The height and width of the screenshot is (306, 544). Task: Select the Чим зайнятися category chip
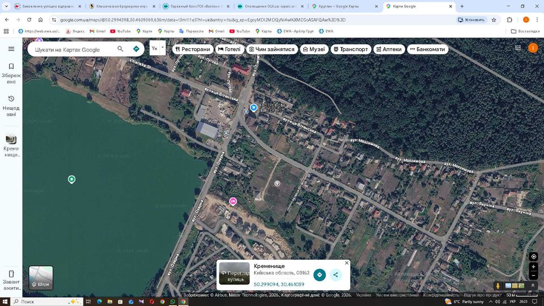[271, 49]
